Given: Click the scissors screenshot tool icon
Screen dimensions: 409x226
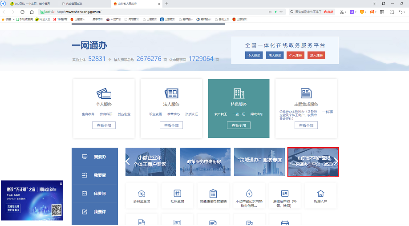Looking at the screenshot, I should coord(341,12).
